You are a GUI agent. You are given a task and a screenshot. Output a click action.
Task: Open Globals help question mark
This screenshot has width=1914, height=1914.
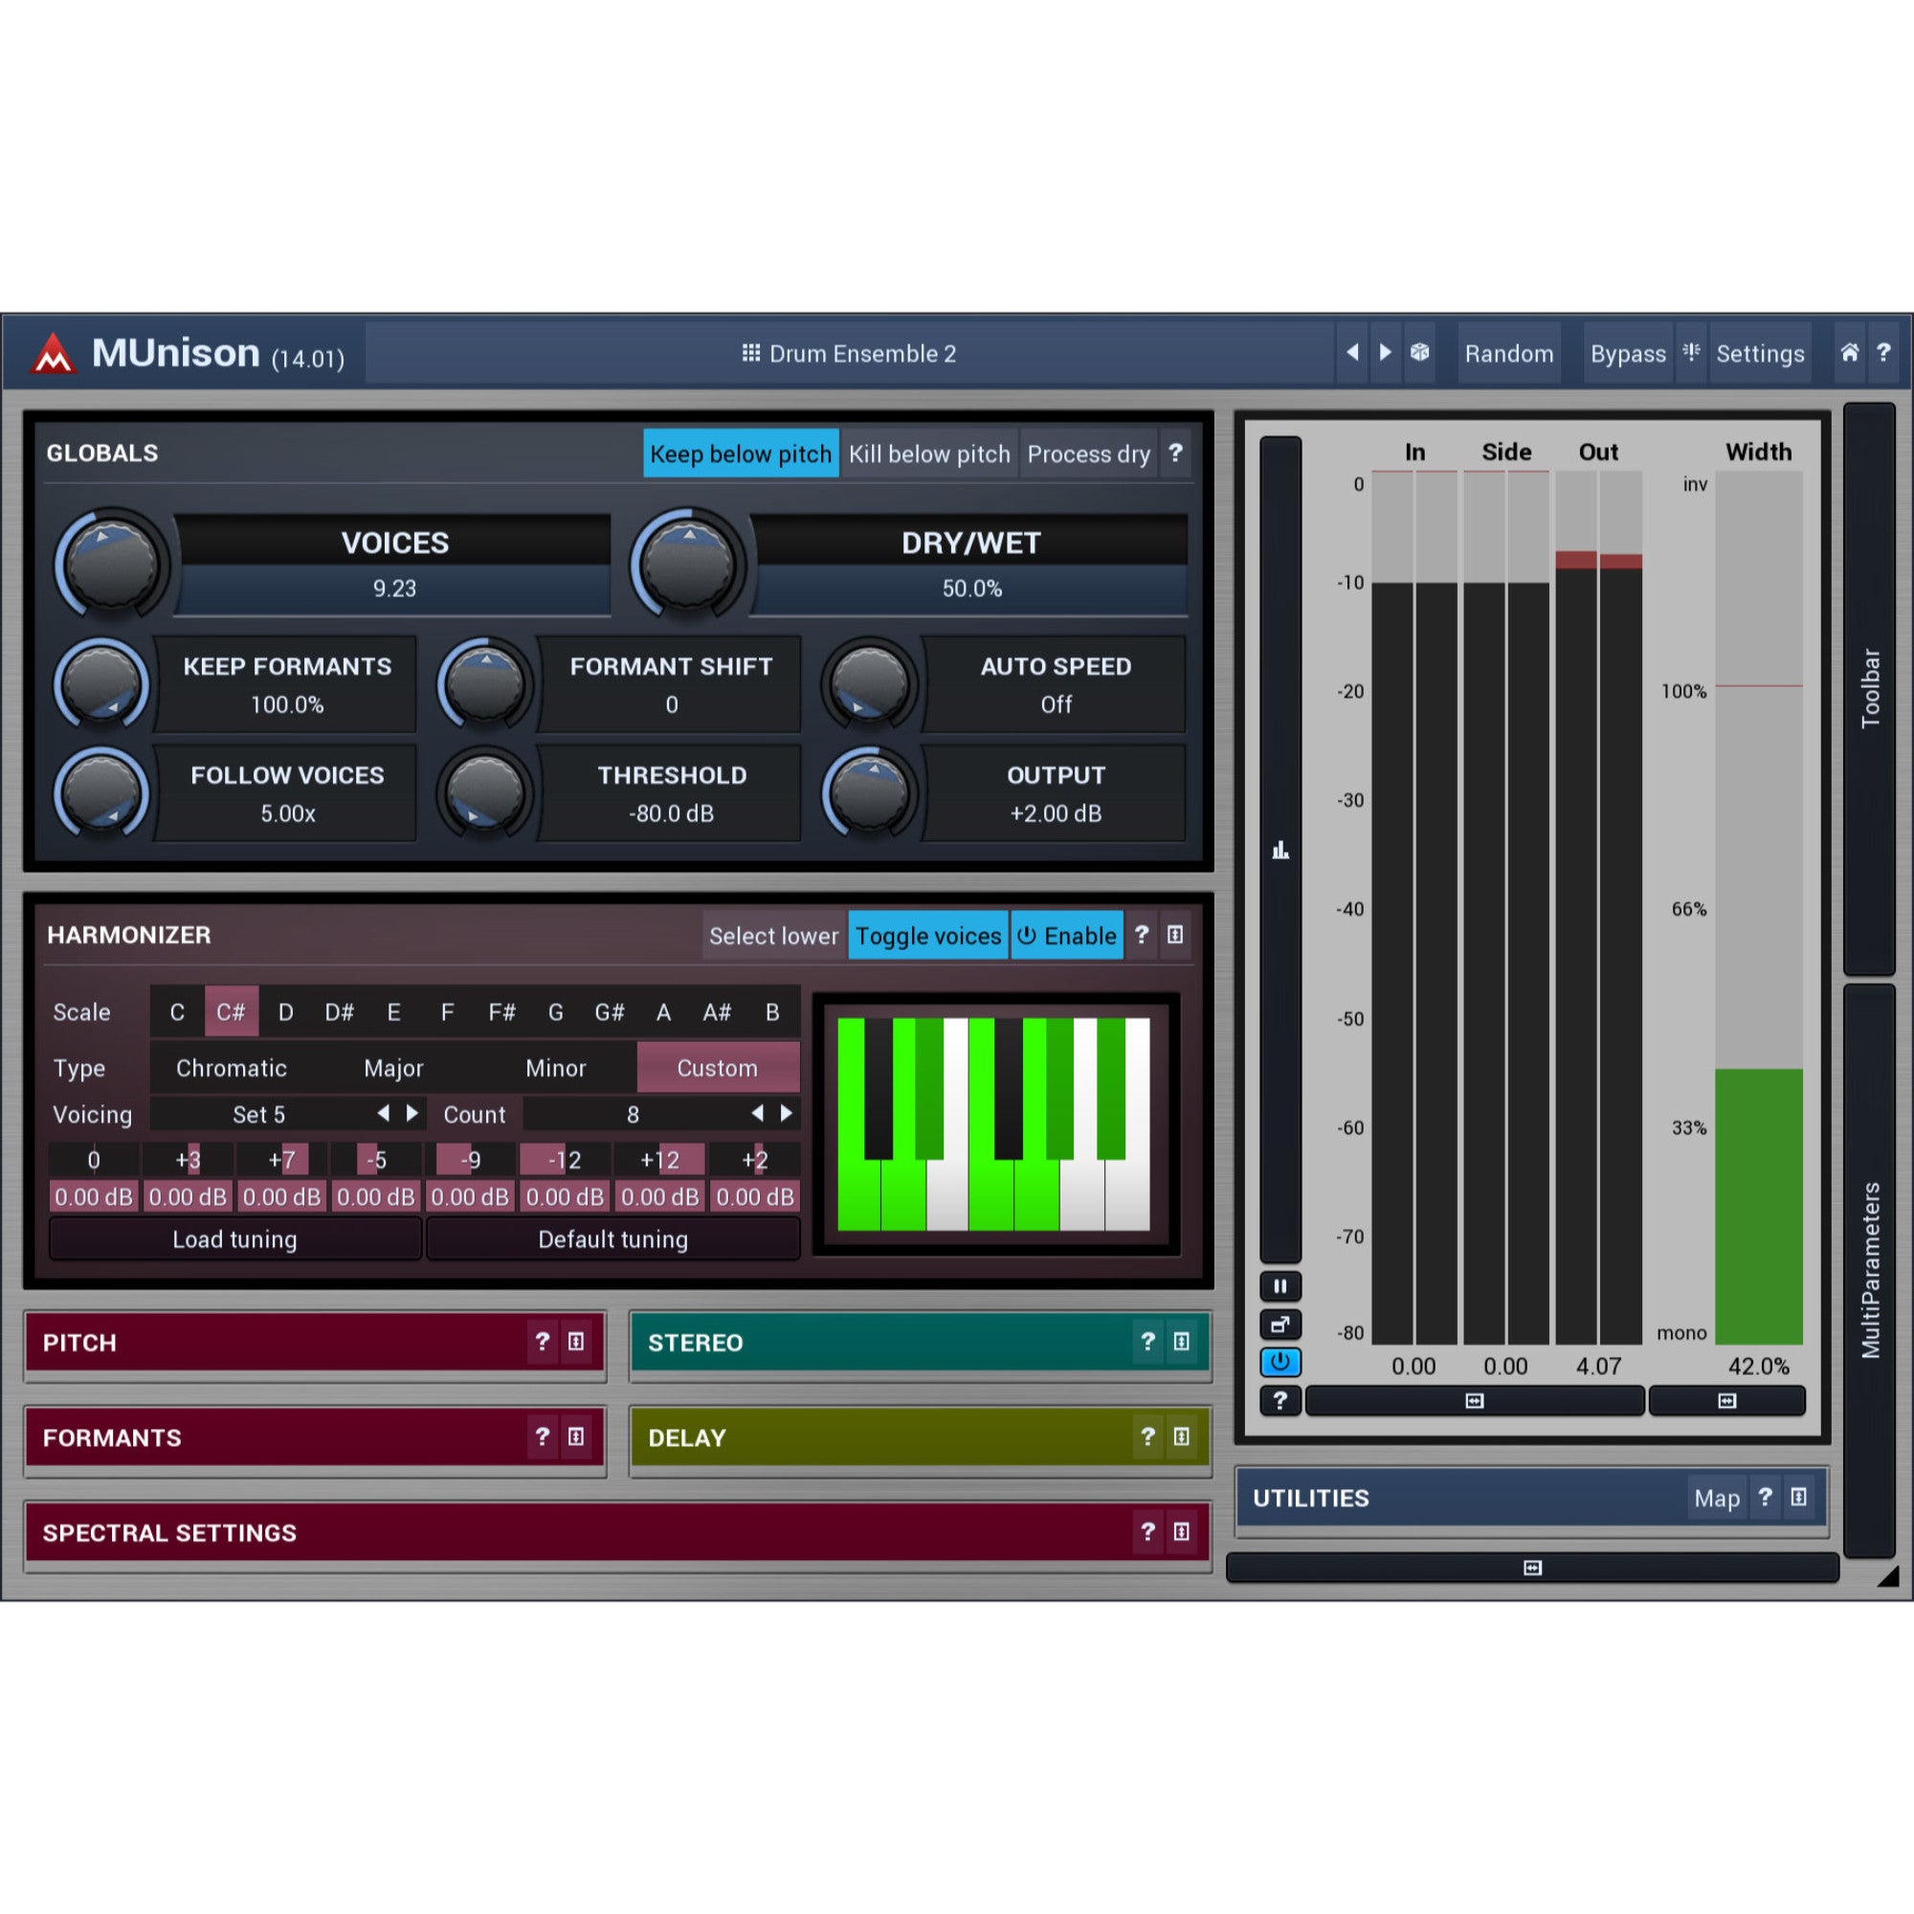[x=1175, y=453]
